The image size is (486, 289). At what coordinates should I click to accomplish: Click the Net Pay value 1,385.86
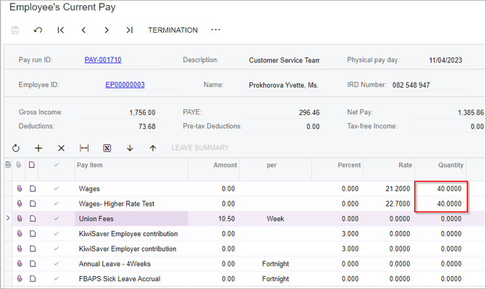471,112
